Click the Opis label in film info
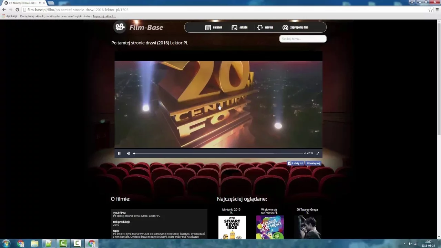 [x=116, y=231]
